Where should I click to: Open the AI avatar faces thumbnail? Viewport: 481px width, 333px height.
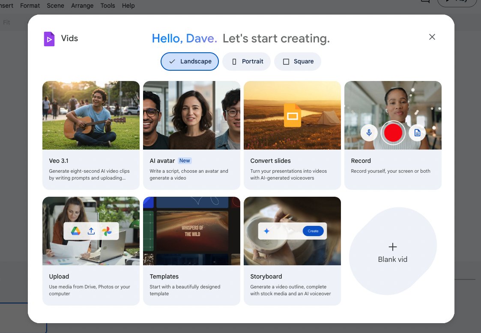(x=191, y=115)
